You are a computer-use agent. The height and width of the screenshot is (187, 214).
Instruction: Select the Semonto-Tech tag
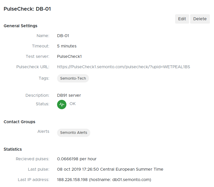73,78
